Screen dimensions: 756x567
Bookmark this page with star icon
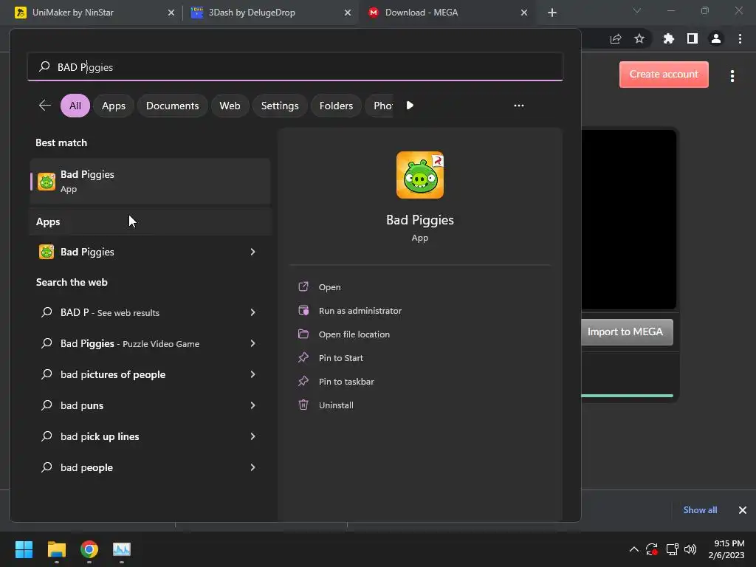click(639, 38)
